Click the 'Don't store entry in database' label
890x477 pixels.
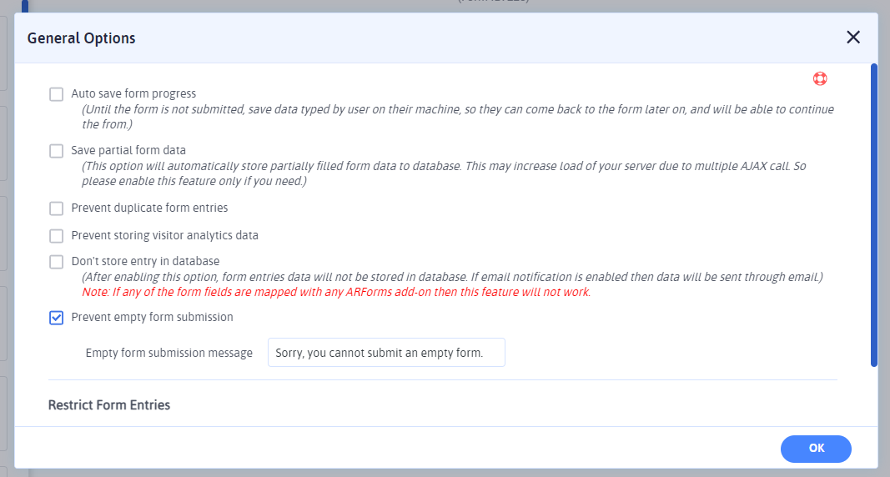click(x=145, y=262)
